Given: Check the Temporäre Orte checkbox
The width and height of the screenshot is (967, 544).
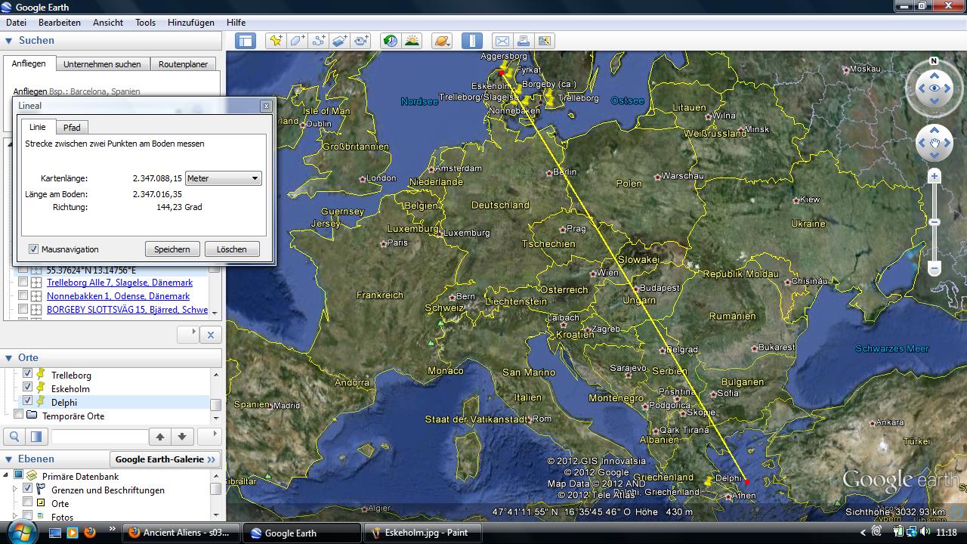Looking at the screenshot, I should click(19, 415).
